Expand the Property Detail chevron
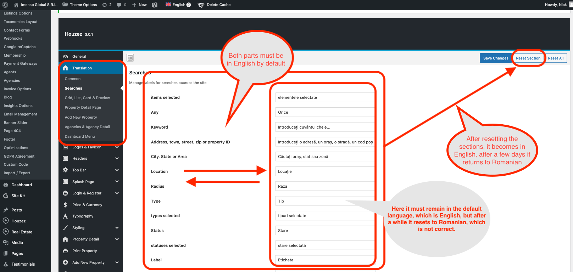The image size is (573, 272). coord(117,239)
